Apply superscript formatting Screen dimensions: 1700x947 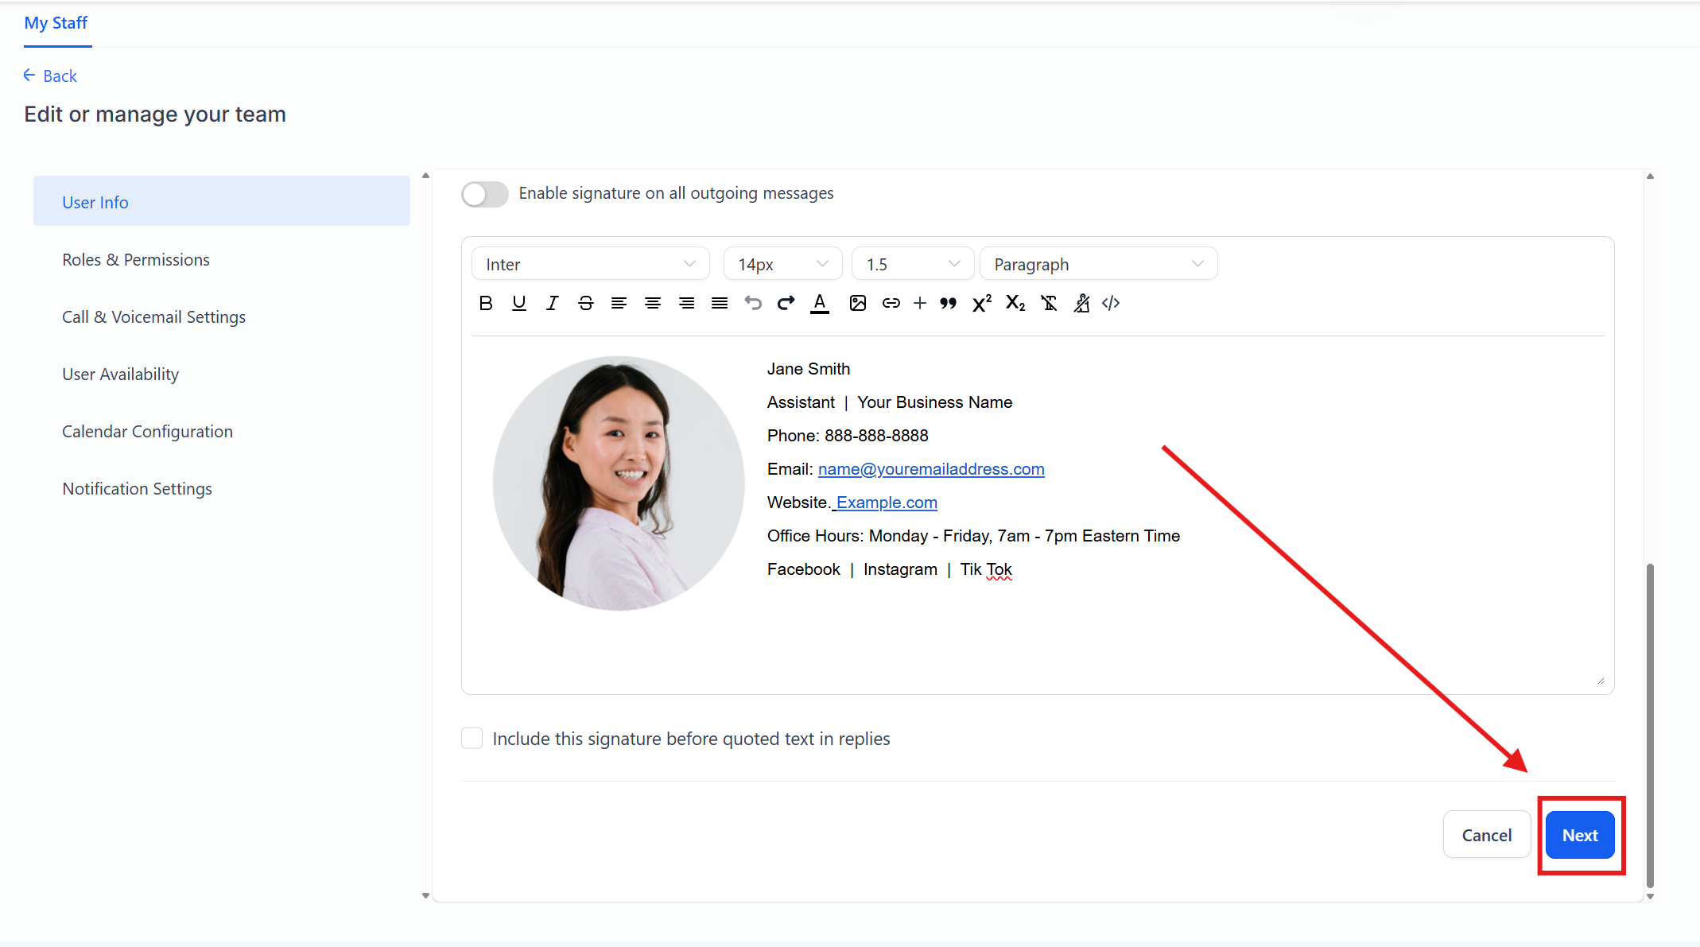981,303
